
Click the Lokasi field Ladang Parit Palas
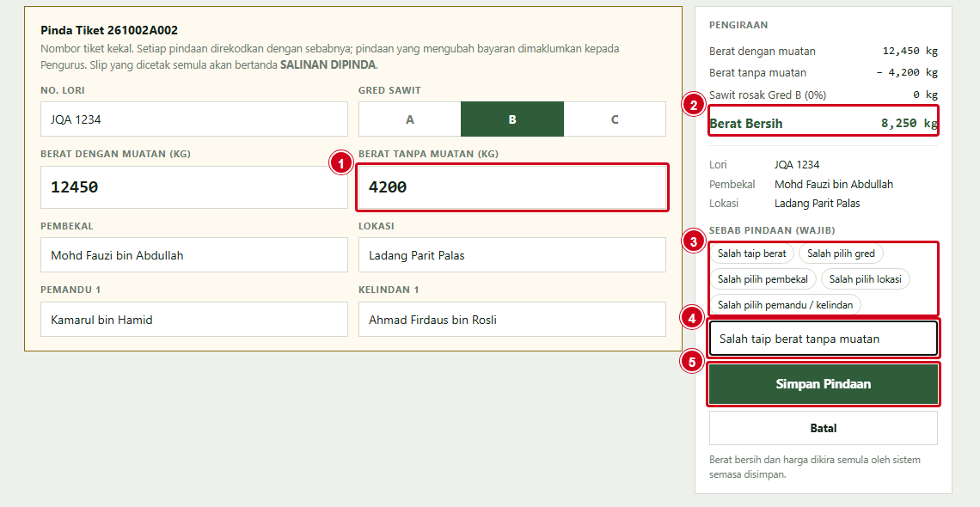tap(512, 254)
